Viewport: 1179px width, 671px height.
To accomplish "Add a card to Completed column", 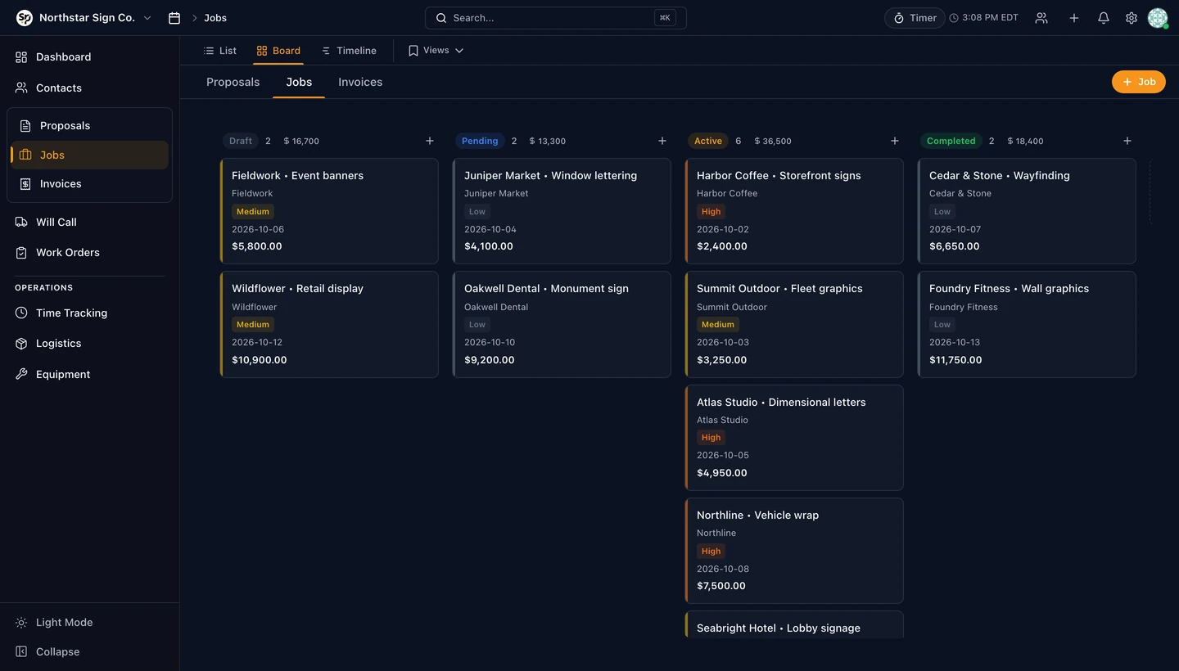I will 1127,141.
